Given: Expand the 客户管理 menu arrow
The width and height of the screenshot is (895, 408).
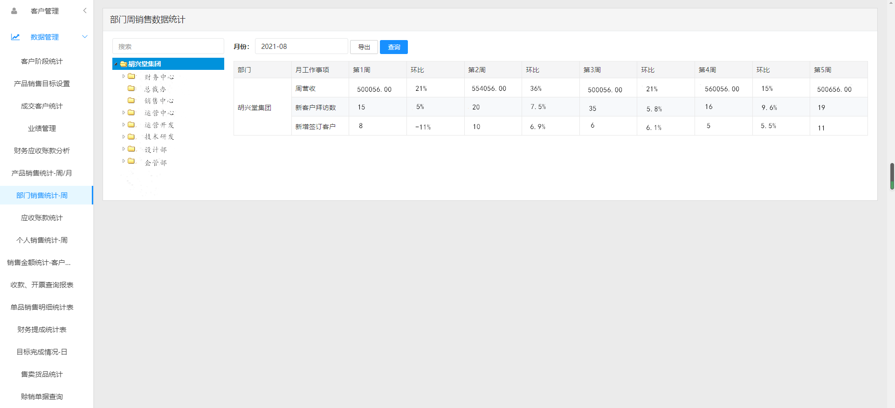Looking at the screenshot, I should click(85, 10).
